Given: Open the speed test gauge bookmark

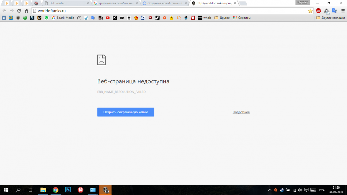Looking at the screenshot, I should pos(79,18).
